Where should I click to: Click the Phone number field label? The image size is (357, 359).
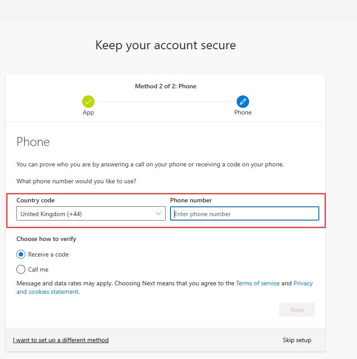191,201
